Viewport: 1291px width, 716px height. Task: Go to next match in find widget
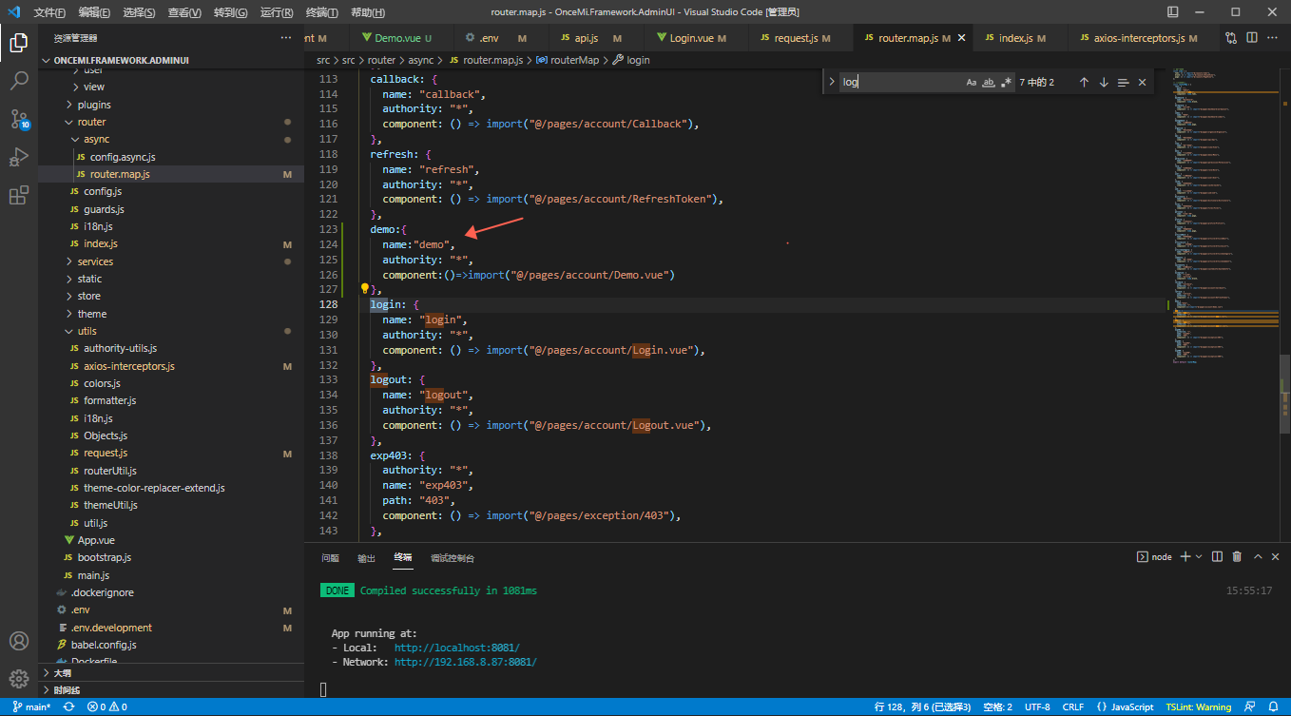[x=1104, y=83]
